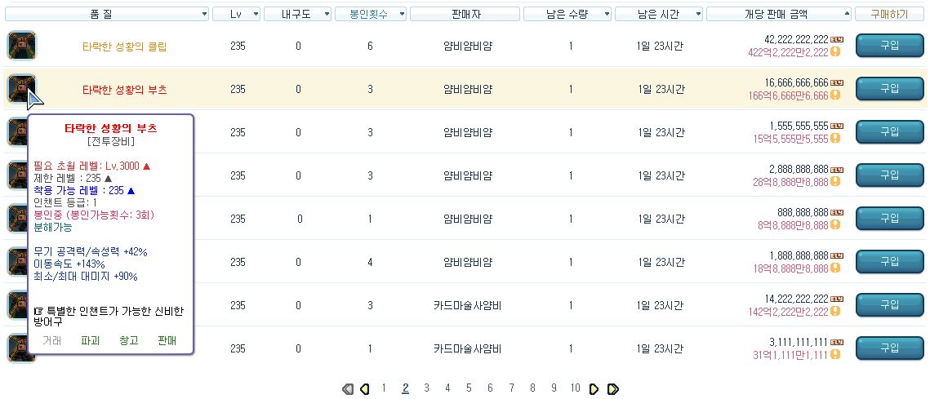Screen dimensions: 930x399
Task: Select 파괴 in the item tooltip menu
Action: point(91,340)
